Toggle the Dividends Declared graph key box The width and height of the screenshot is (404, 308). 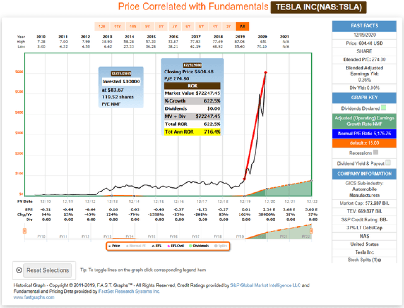pos(384,108)
